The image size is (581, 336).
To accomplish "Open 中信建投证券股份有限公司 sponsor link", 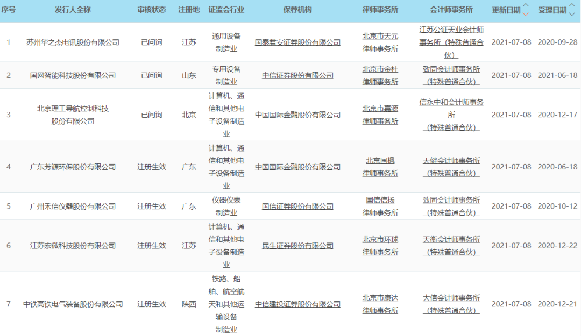I will point(297,304).
